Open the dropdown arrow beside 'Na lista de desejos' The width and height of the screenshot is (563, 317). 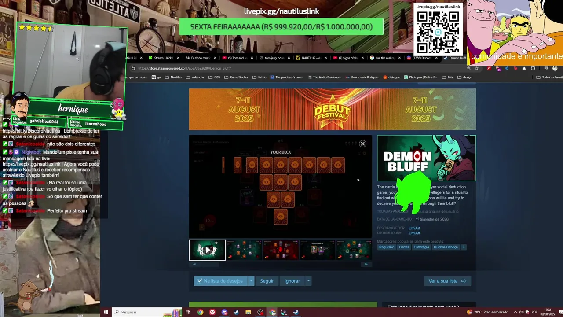coord(251,281)
